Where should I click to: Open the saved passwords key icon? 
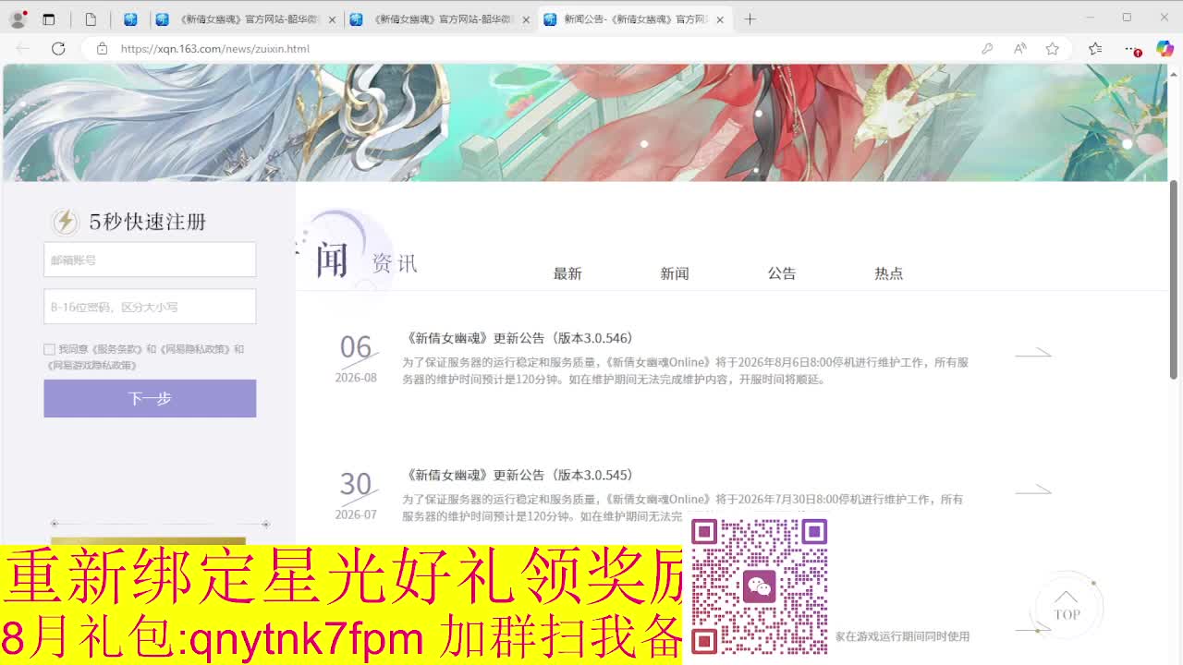987,49
